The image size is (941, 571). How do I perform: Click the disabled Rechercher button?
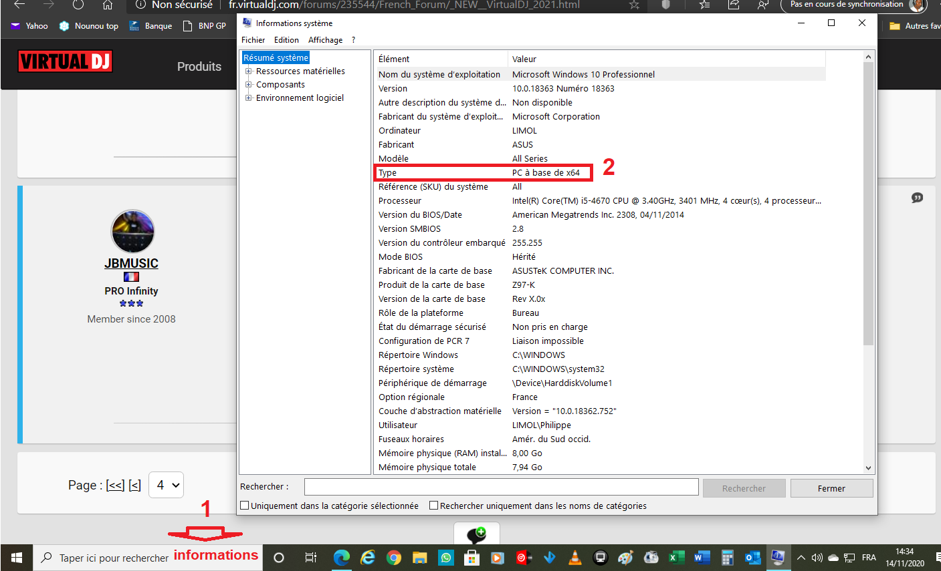pyautogui.click(x=744, y=488)
